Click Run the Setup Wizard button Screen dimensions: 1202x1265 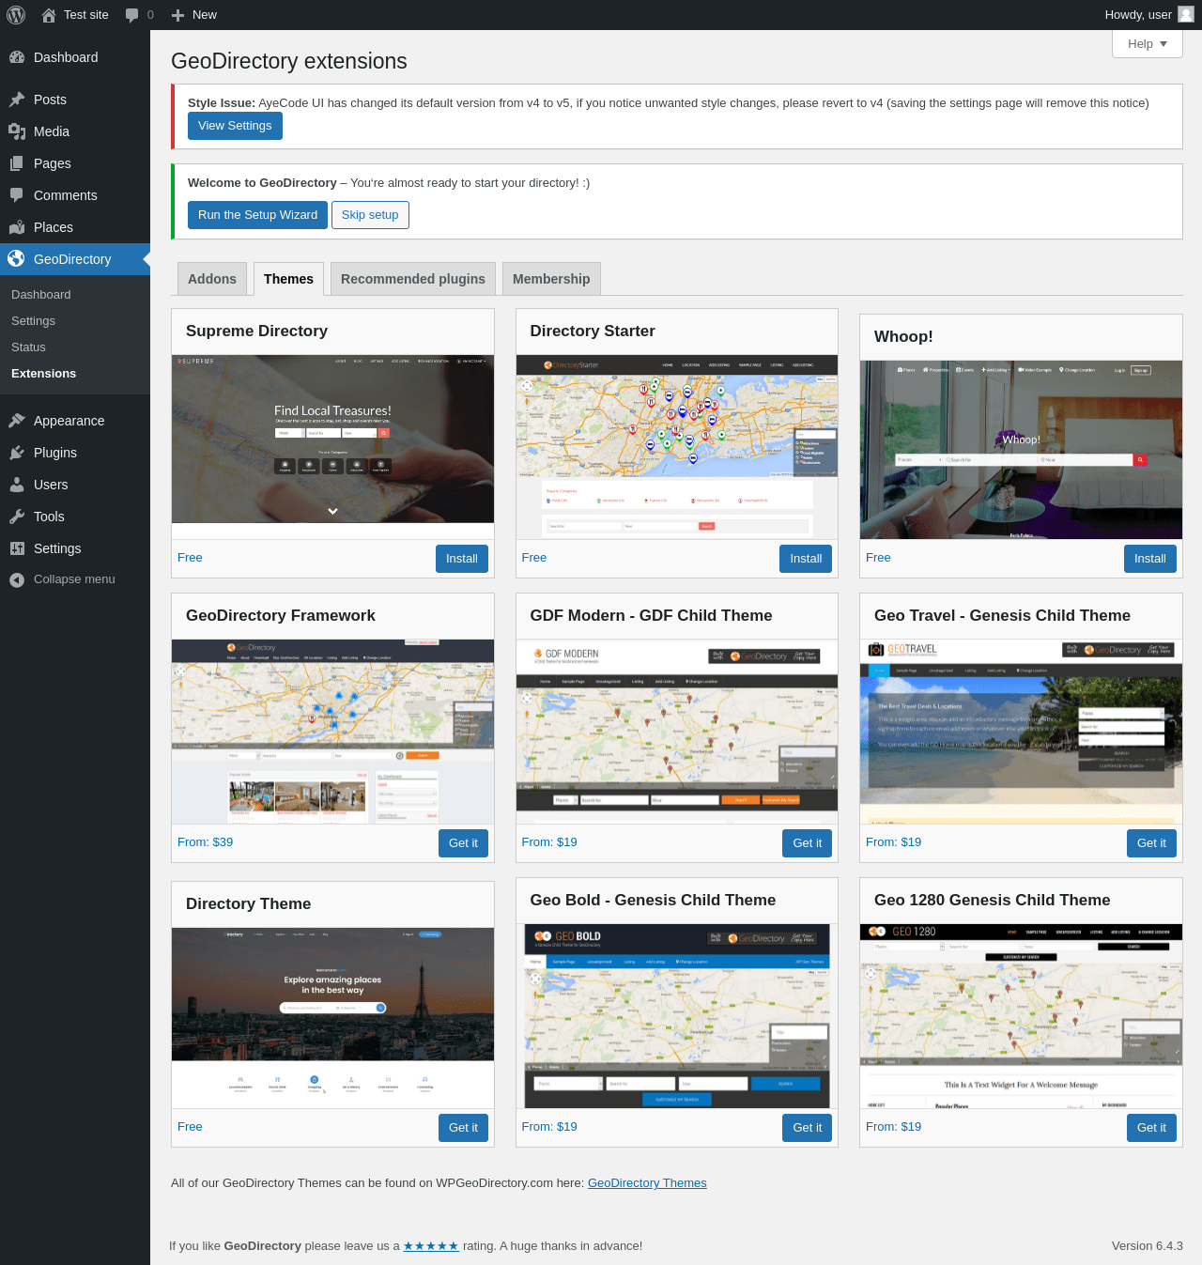257,215
